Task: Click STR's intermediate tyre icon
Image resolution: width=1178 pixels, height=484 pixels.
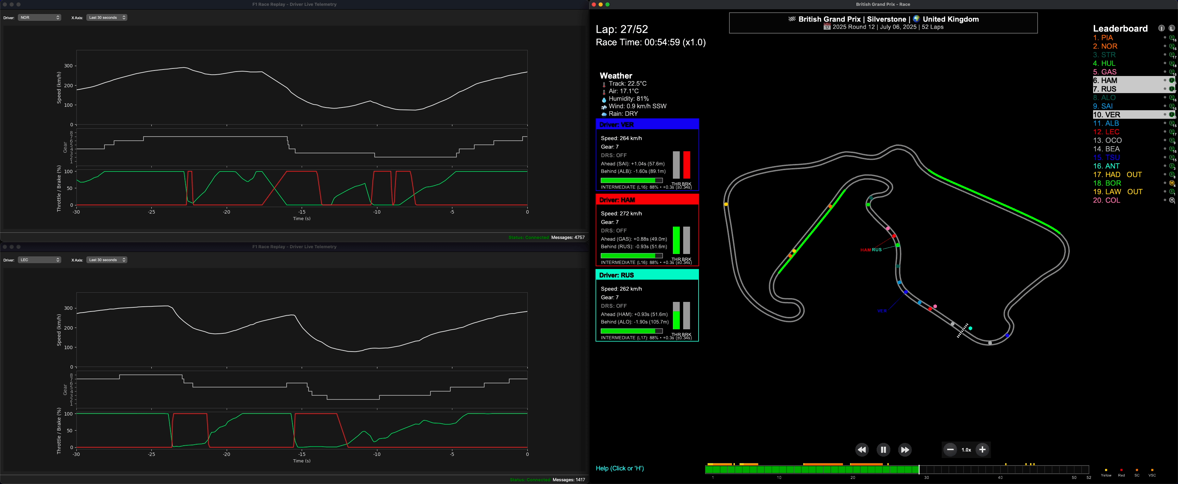Action: tap(1171, 55)
